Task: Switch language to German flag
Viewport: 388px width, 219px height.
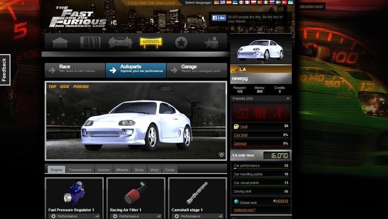Action: [x=217, y=2]
